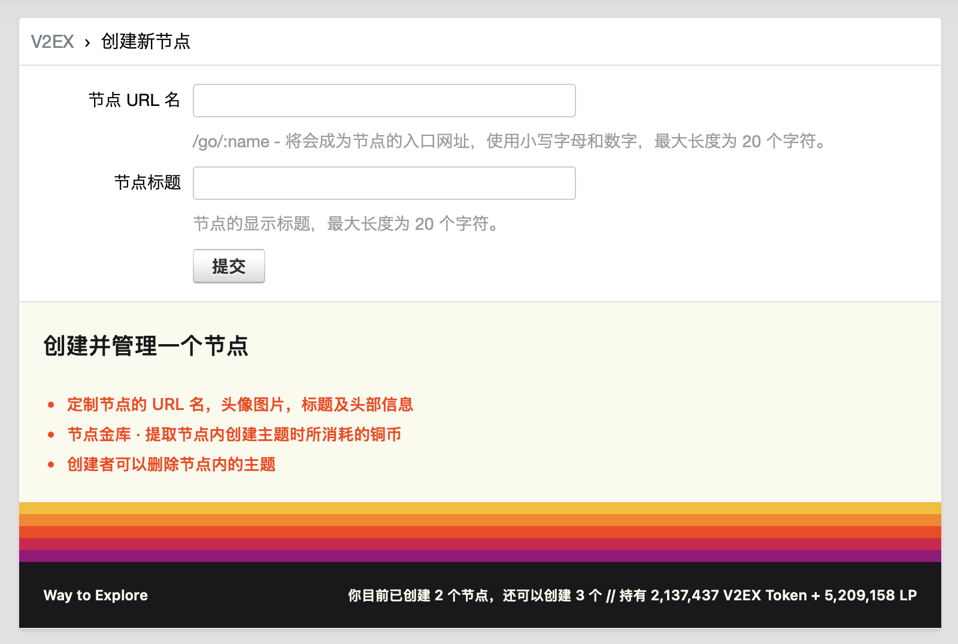This screenshot has height=644, width=958.
Task: Click the V2EX breadcrumb link
Action: coord(52,41)
